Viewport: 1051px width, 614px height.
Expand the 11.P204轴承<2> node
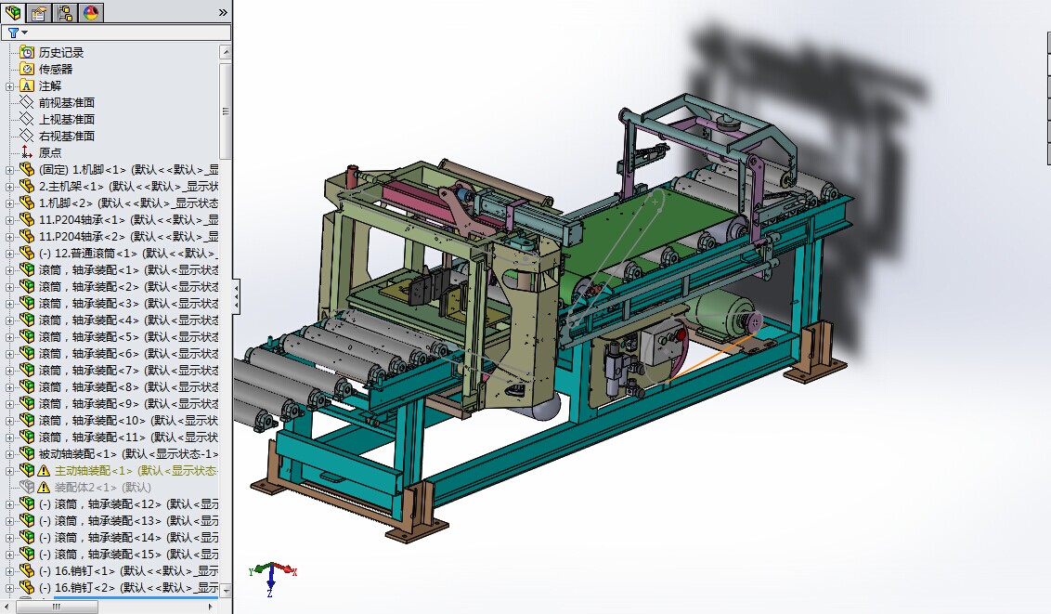(9, 237)
